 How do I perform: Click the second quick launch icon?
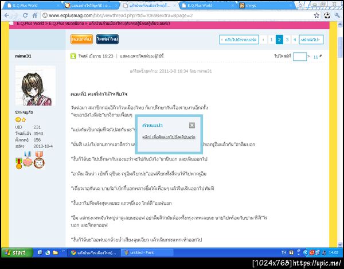(x=48, y=252)
